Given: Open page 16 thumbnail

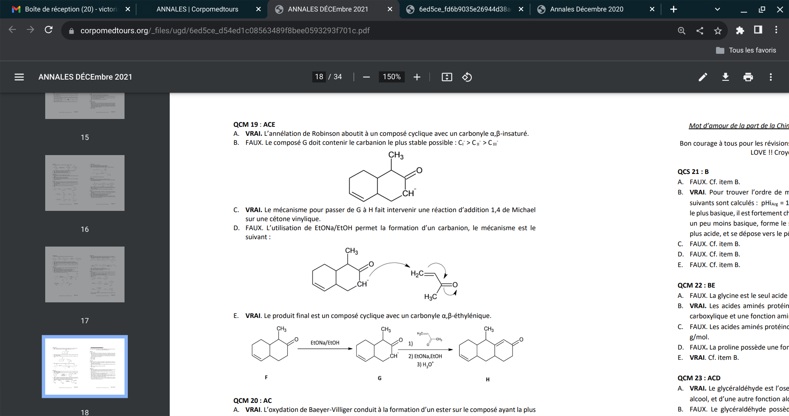Looking at the screenshot, I should pos(85,183).
